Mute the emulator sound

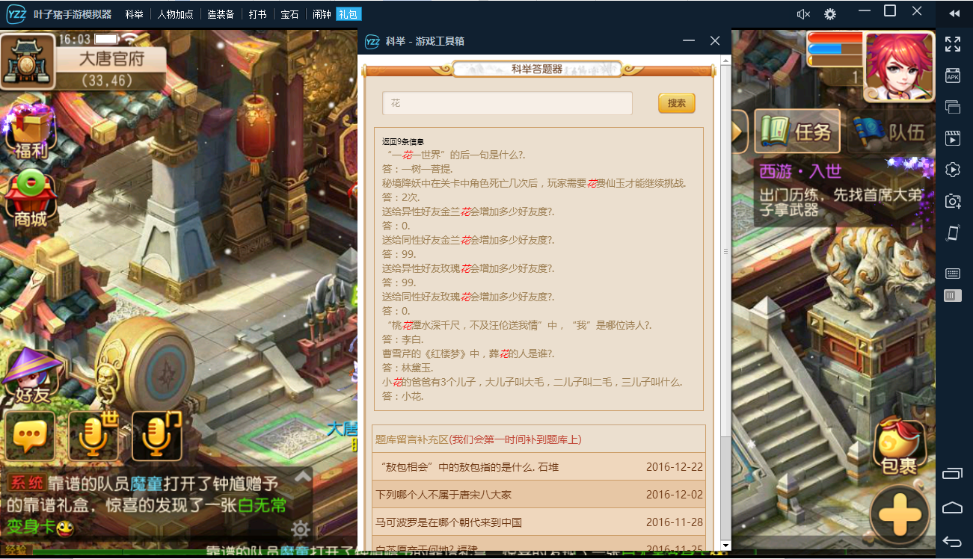pyautogui.click(x=803, y=14)
